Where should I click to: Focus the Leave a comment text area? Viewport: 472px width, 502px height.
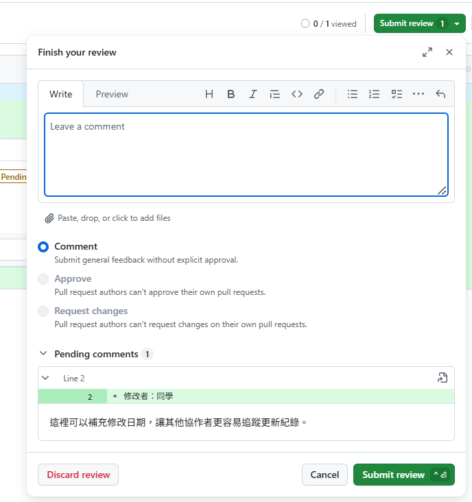tap(246, 154)
